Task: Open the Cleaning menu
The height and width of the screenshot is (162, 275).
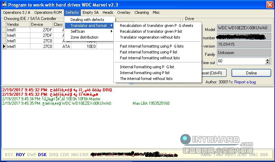Action: 142,12
